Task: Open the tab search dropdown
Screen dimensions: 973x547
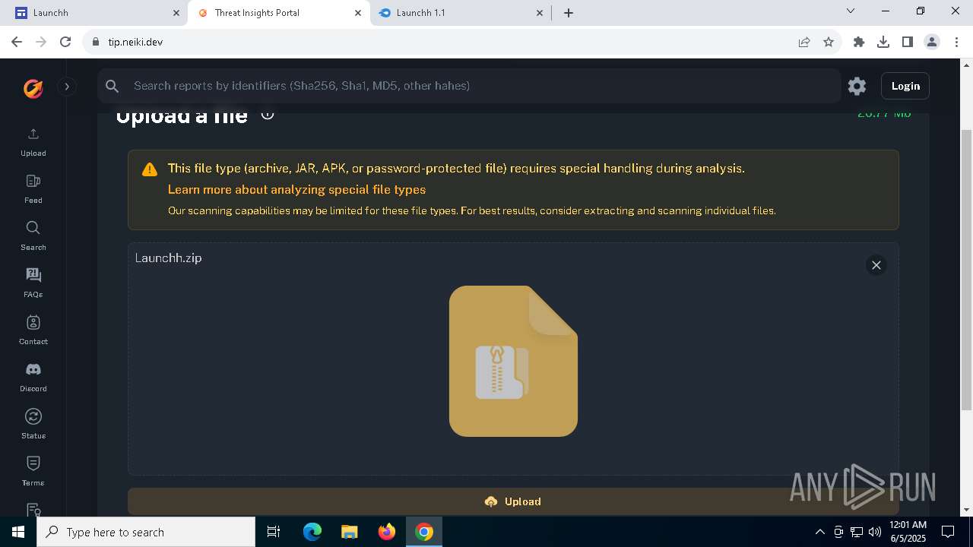Action: tap(851, 11)
